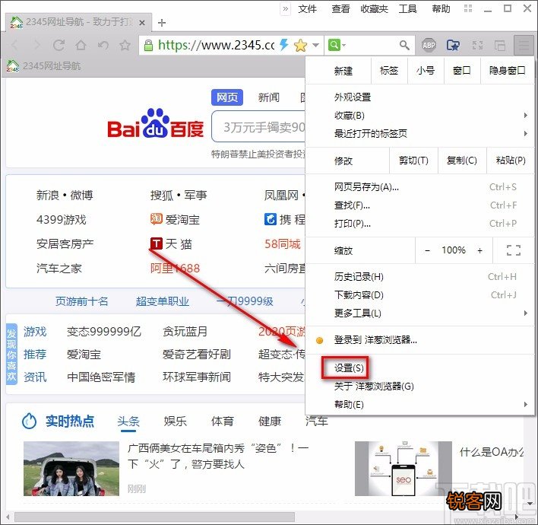538x525 pixels.
Task: Open 下载内容(D) menu entry
Action: (x=419, y=294)
